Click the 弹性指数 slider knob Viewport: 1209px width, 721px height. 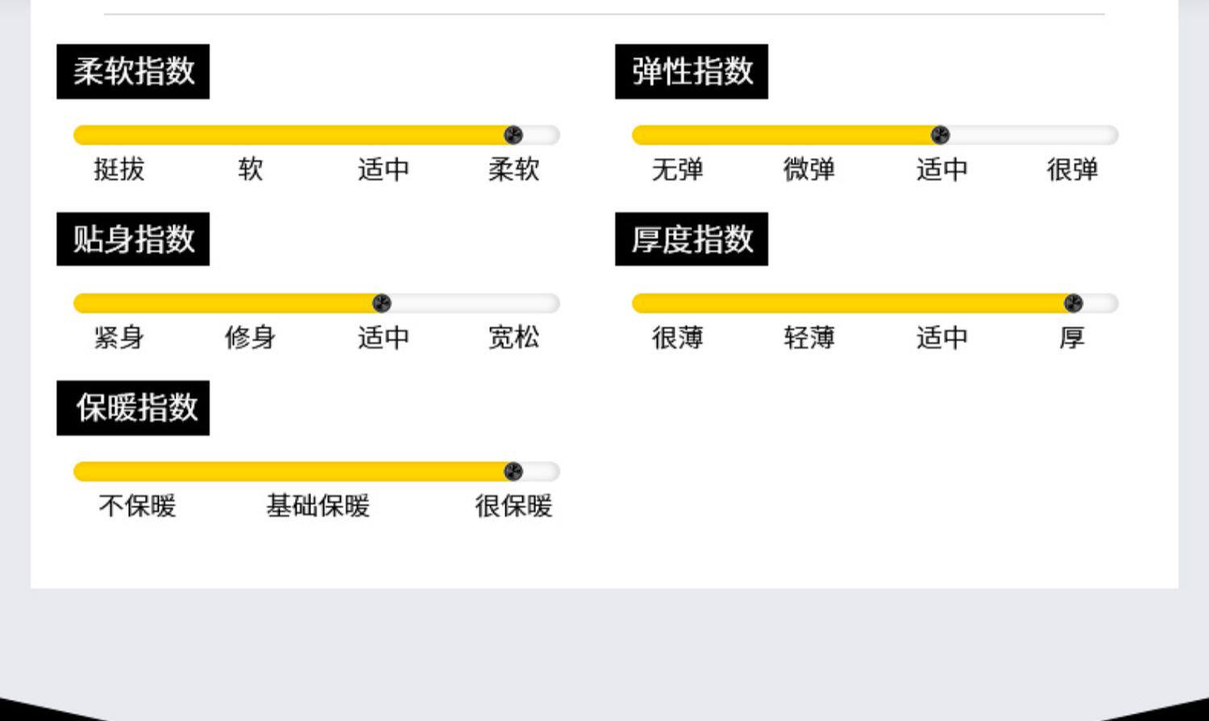[x=940, y=135]
